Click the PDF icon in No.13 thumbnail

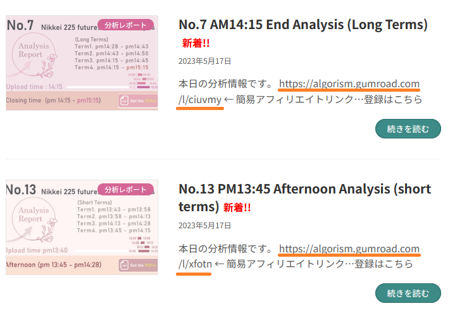125,265
